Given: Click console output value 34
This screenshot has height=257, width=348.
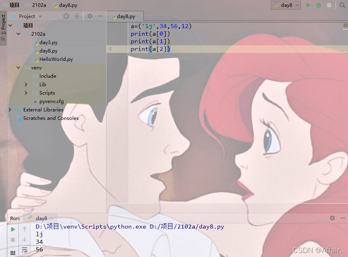Looking at the screenshot, I should coord(39,242).
